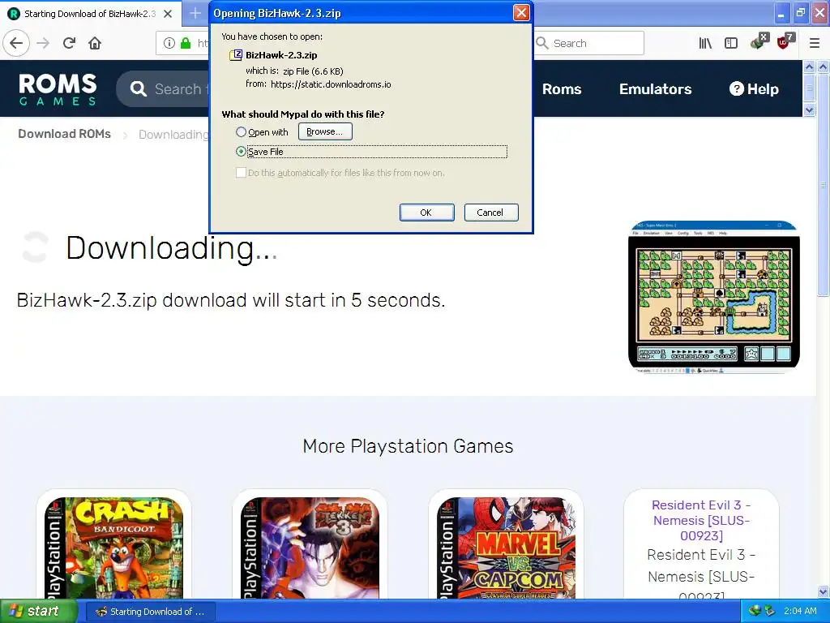Viewport: 830px width, 623px height.
Task: Click the page vertical scrollbar thumb
Action: (823, 184)
